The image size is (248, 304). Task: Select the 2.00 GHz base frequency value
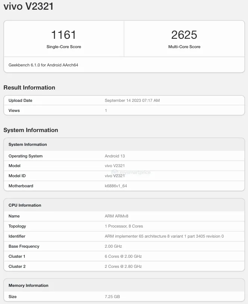click(114, 247)
